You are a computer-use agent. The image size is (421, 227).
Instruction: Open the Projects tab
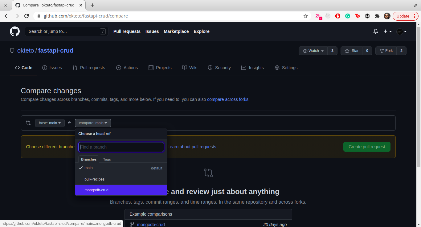(x=160, y=68)
